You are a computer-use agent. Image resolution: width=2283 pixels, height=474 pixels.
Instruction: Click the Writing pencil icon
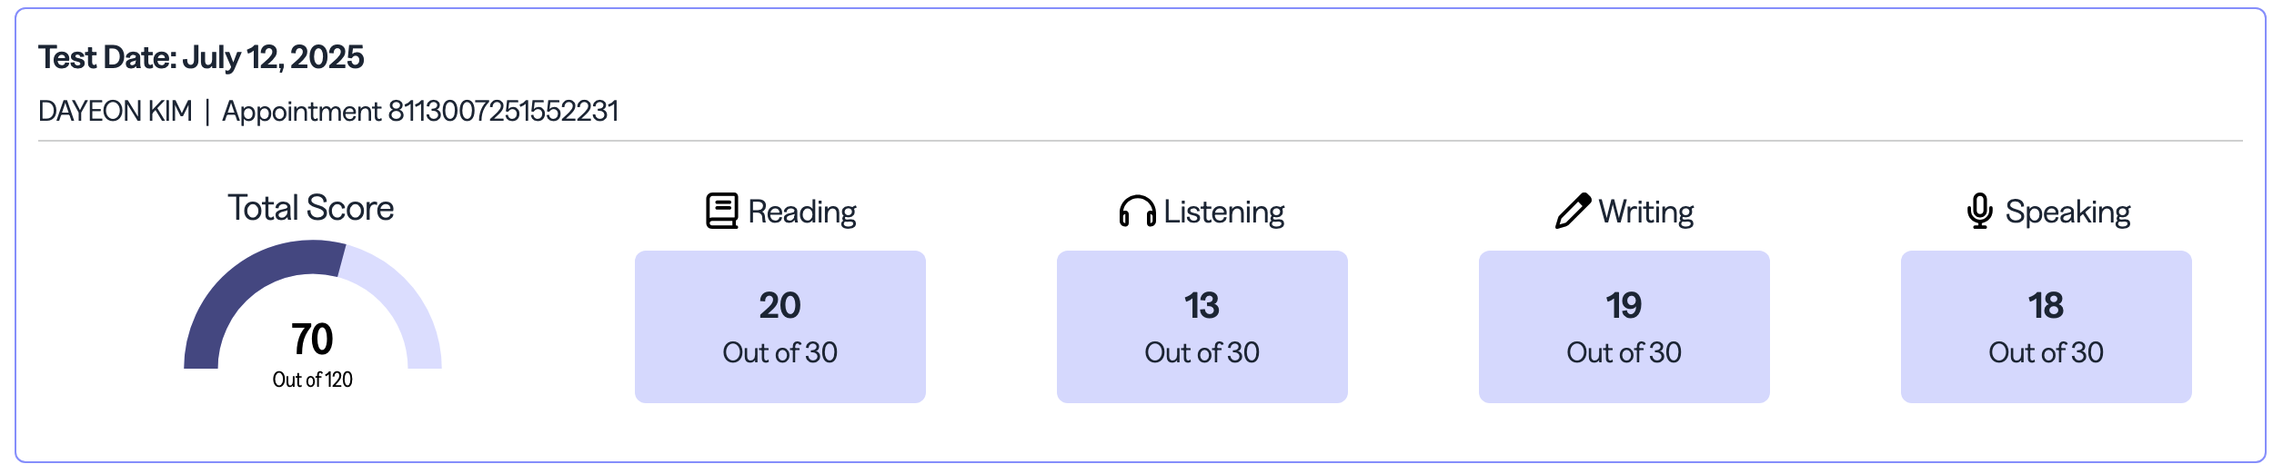1573,211
